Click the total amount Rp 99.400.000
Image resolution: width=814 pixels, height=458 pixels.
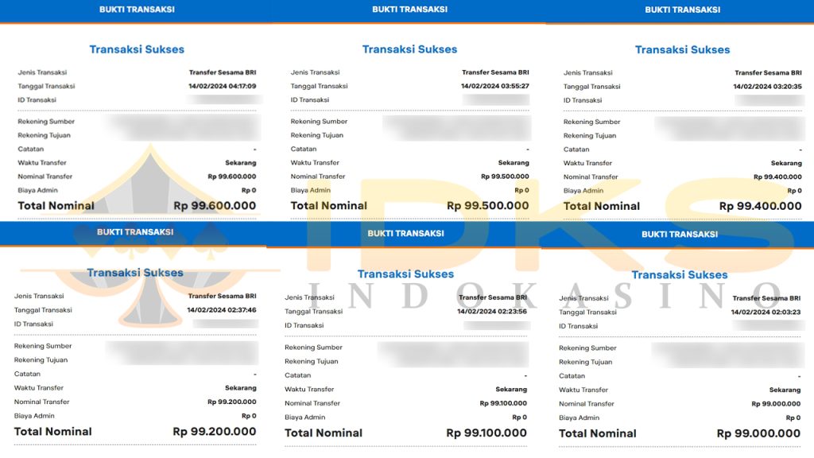(760, 206)
